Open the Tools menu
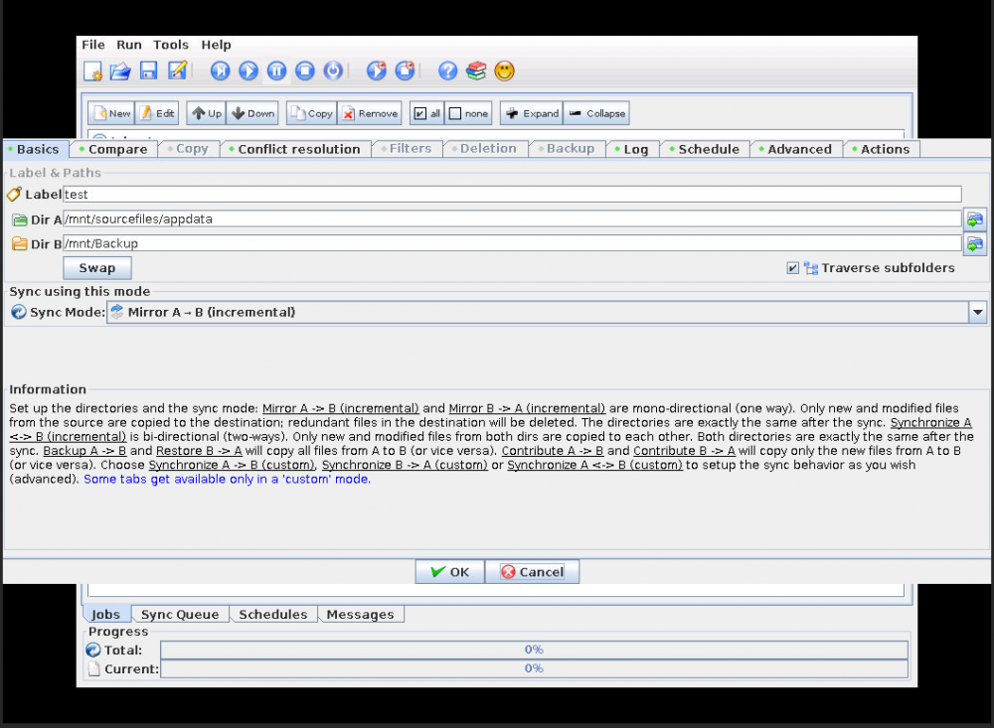The image size is (994, 728). 171,45
